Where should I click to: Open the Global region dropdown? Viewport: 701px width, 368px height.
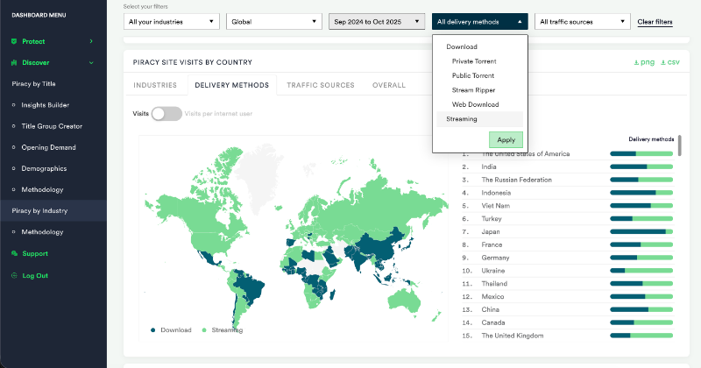(273, 22)
